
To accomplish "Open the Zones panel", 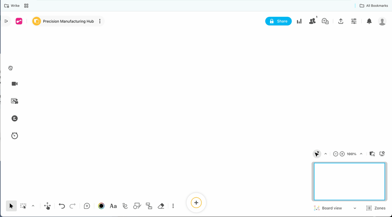I will click(376, 208).
